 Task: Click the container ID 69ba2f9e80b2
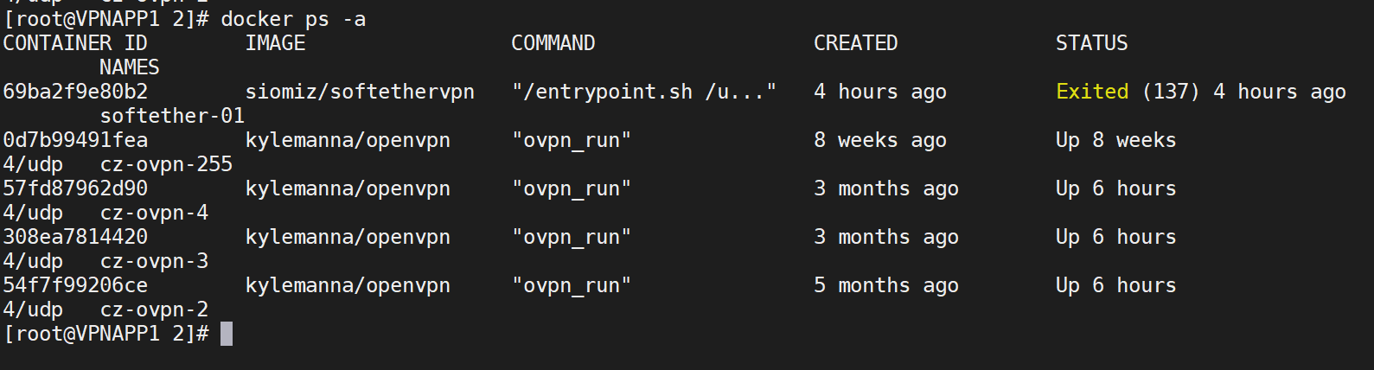tap(75, 92)
